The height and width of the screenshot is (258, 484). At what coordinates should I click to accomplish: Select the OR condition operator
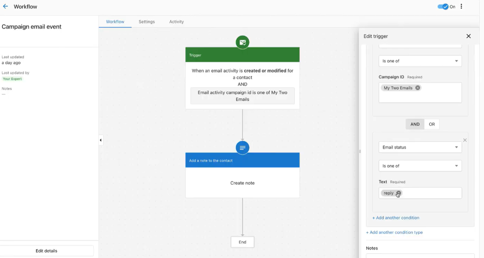[432, 124]
